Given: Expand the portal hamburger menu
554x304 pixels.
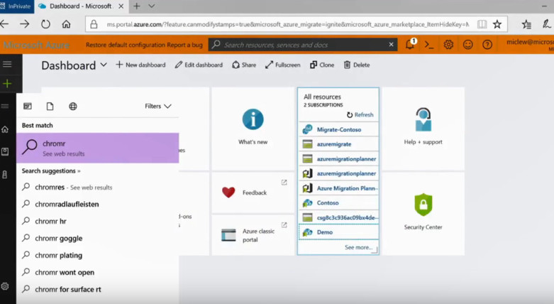Looking at the screenshot, I should (7, 64).
